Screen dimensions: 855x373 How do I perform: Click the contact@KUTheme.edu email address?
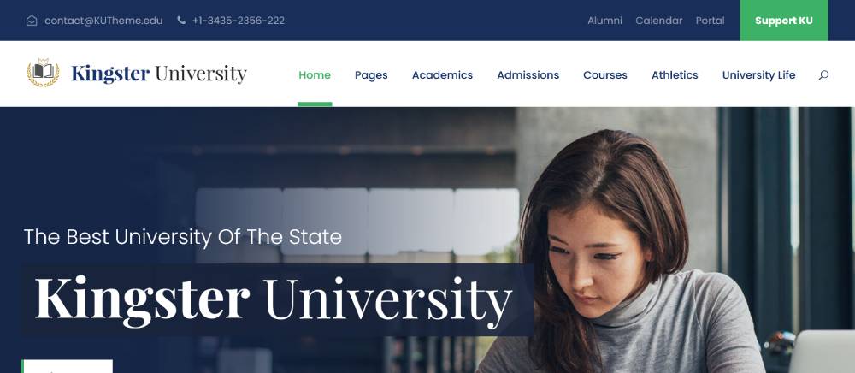click(x=103, y=21)
